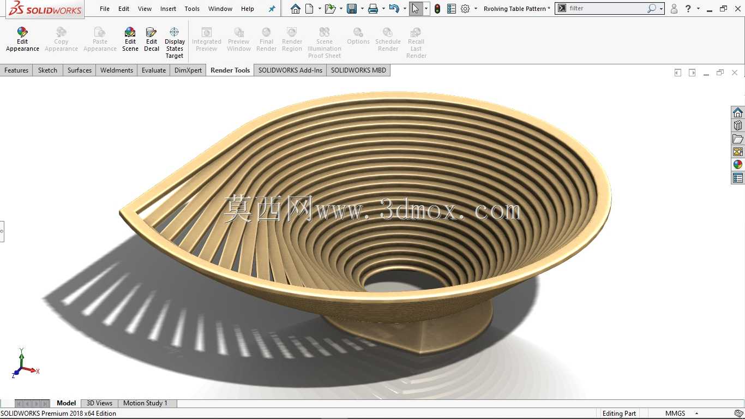Switch to SOLIDWORKS Add-Ins tab
Image resolution: width=745 pixels, height=419 pixels.
290,70
